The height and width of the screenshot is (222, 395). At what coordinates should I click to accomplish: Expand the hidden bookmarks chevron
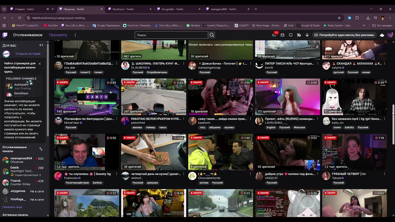[x=364, y=26]
